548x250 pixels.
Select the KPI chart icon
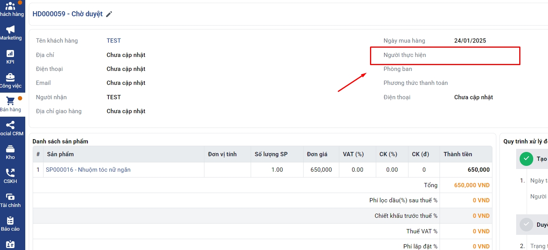coord(10,53)
